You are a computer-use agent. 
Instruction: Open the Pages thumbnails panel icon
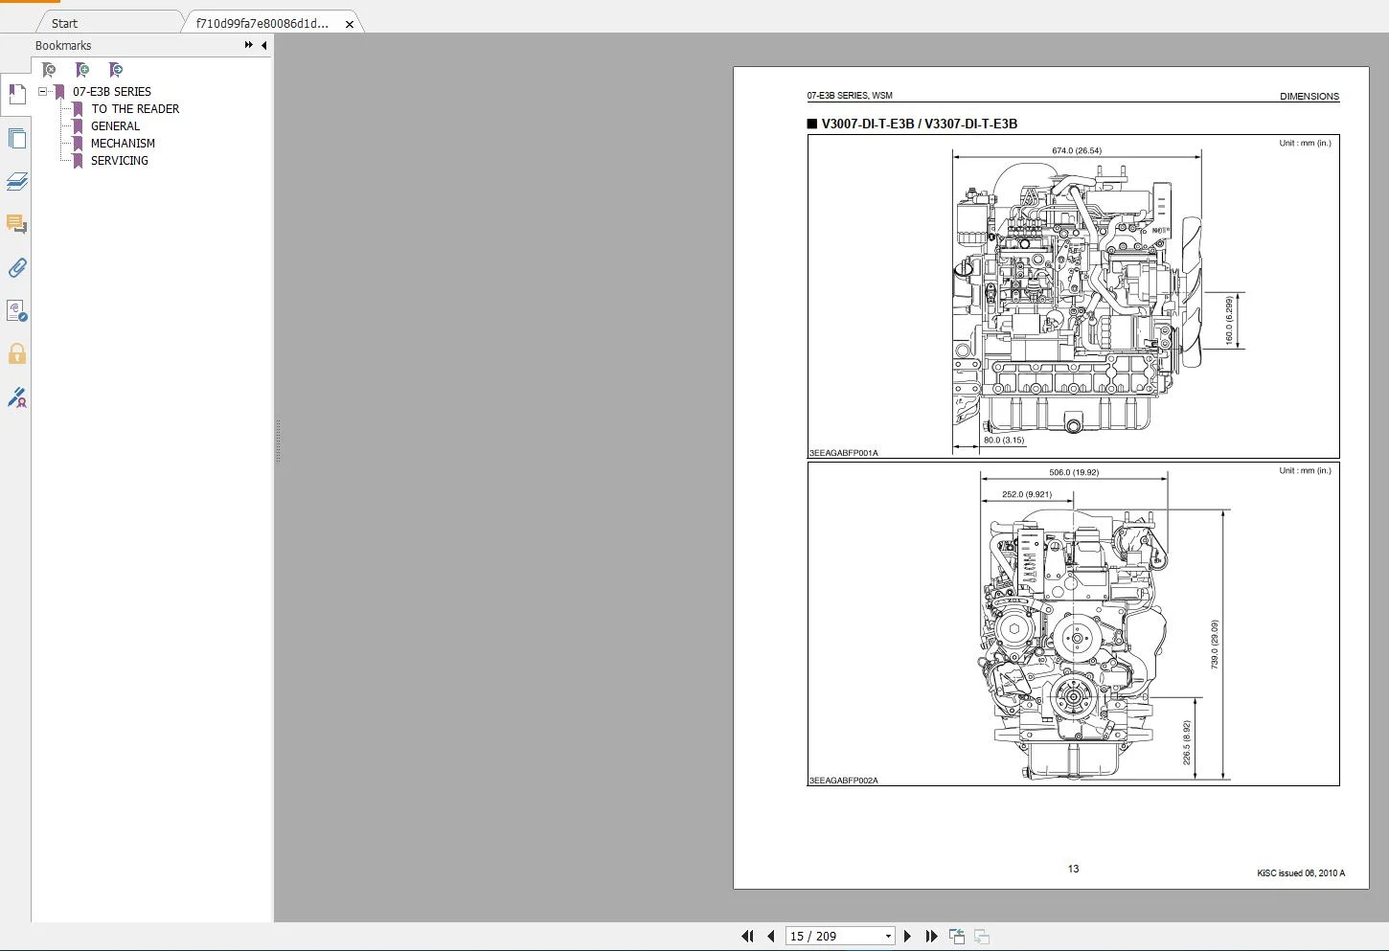(x=16, y=138)
